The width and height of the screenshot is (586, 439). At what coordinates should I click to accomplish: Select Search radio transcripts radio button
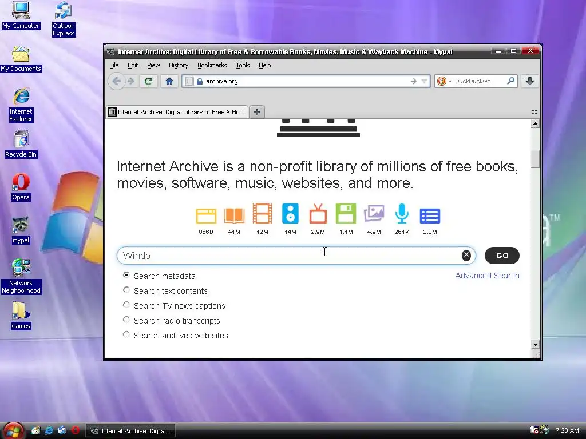click(126, 320)
